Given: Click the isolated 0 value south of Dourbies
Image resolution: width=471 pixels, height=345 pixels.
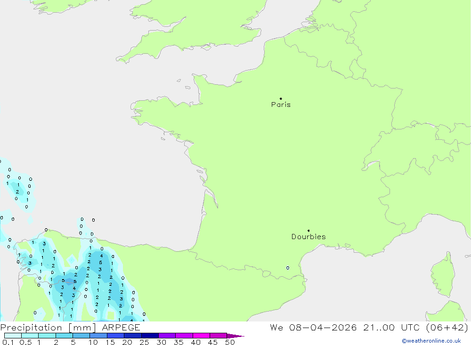Looking at the screenshot, I should (288, 268).
